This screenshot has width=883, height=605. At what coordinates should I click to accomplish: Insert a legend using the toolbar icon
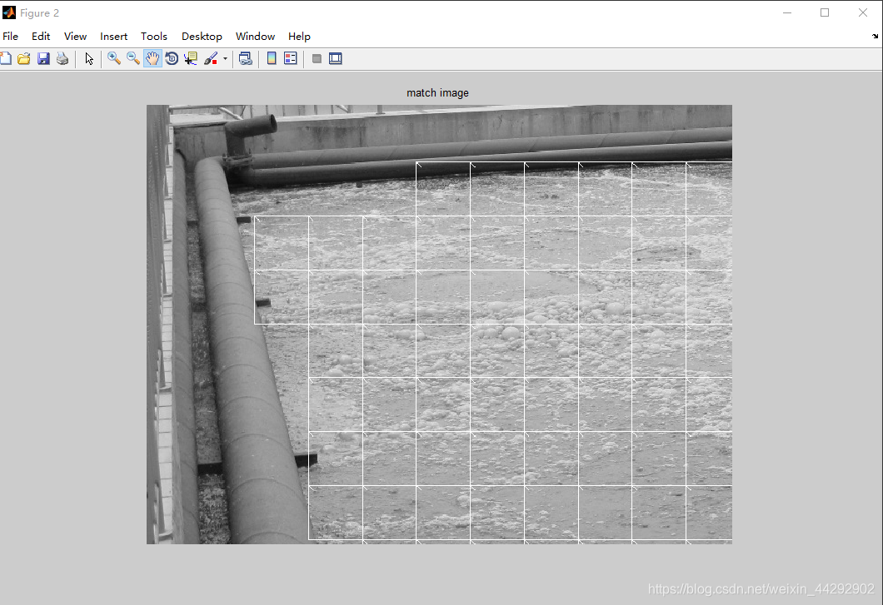tap(291, 58)
